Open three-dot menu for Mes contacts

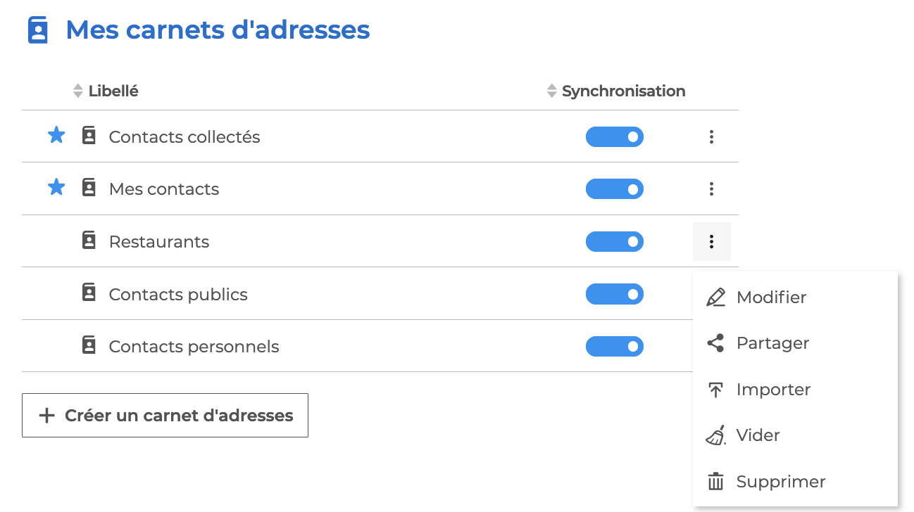click(x=711, y=188)
